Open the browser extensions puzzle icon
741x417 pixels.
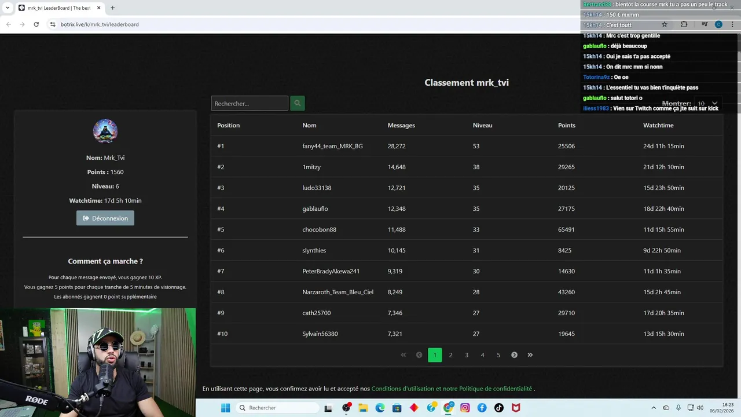point(684,24)
